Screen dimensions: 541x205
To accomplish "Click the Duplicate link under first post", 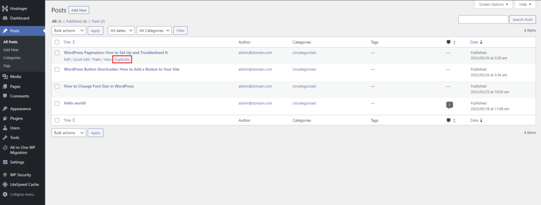I will coord(122,59).
